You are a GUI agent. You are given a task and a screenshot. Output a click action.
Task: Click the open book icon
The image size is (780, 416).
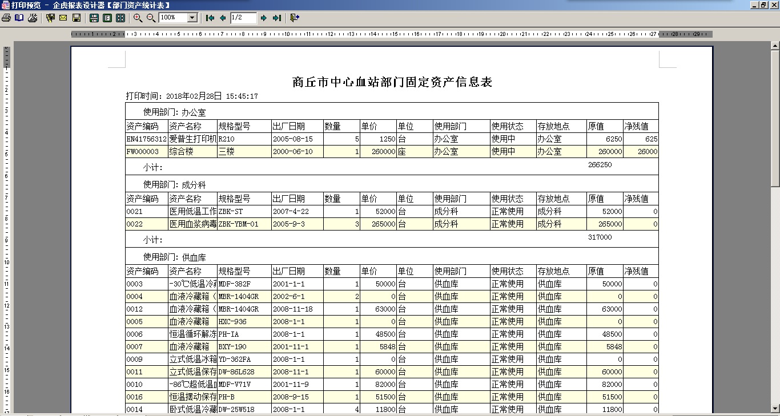coord(19,18)
